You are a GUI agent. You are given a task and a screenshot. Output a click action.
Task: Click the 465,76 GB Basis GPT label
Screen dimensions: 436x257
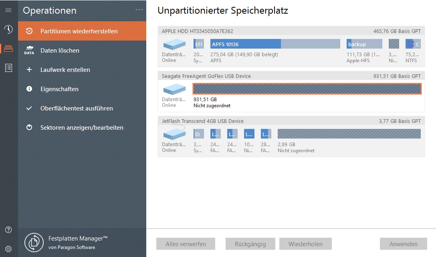pyautogui.click(x=397, y=31)
